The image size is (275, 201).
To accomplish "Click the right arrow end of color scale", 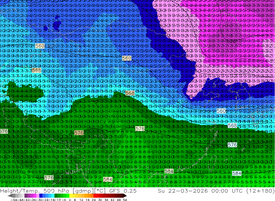I will [125, 196].
